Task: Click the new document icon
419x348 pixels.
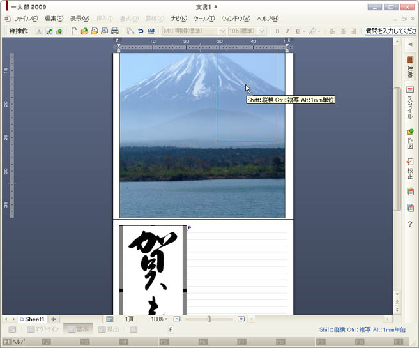Action: coord(75,31)
